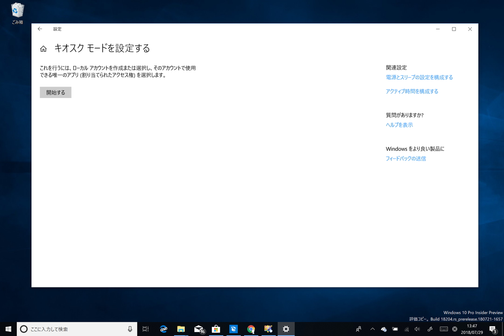Launch Google Chrome from the taskbar
This screenshot has height=336, width=504.
252,329
